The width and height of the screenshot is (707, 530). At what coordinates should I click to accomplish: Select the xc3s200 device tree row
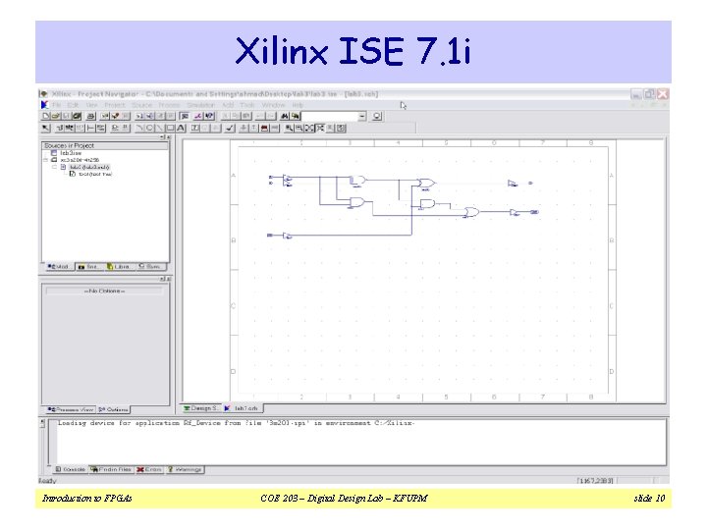click(80, 160)
